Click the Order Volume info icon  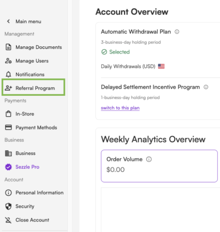pos(149,159)
